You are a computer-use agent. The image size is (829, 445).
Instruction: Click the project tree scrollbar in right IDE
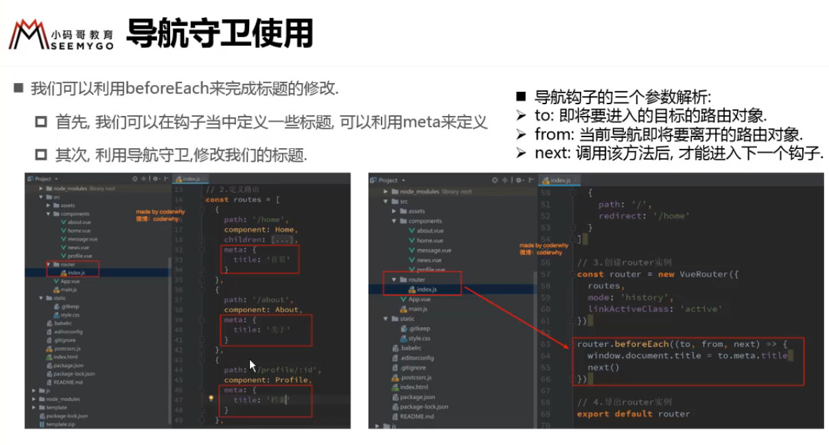535,350
